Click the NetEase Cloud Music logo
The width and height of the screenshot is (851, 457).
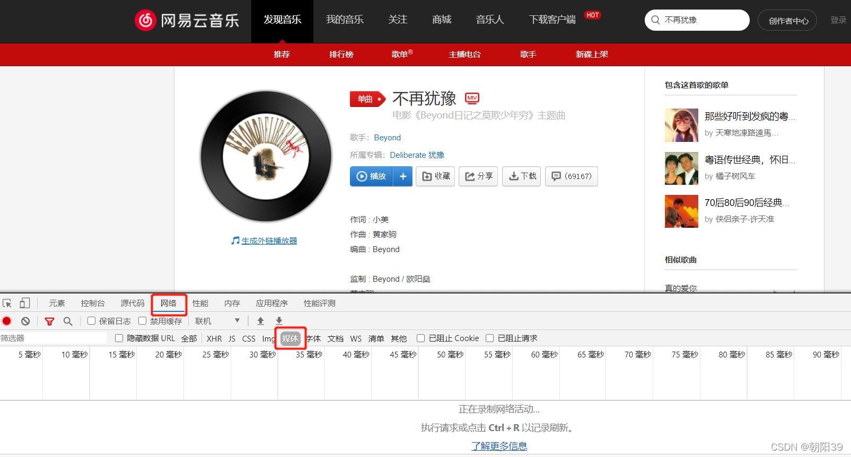(187, 20)
